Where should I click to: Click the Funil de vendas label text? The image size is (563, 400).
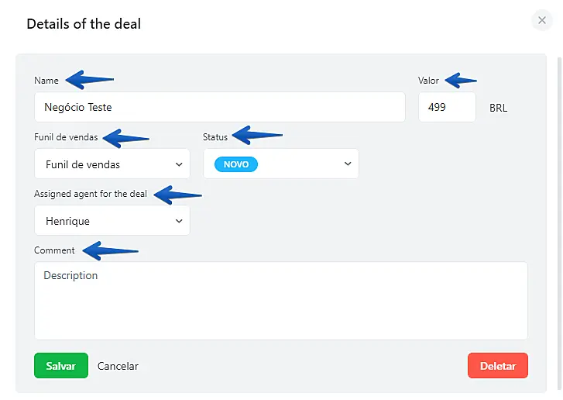pyautogui.click(x=66, y=137)
